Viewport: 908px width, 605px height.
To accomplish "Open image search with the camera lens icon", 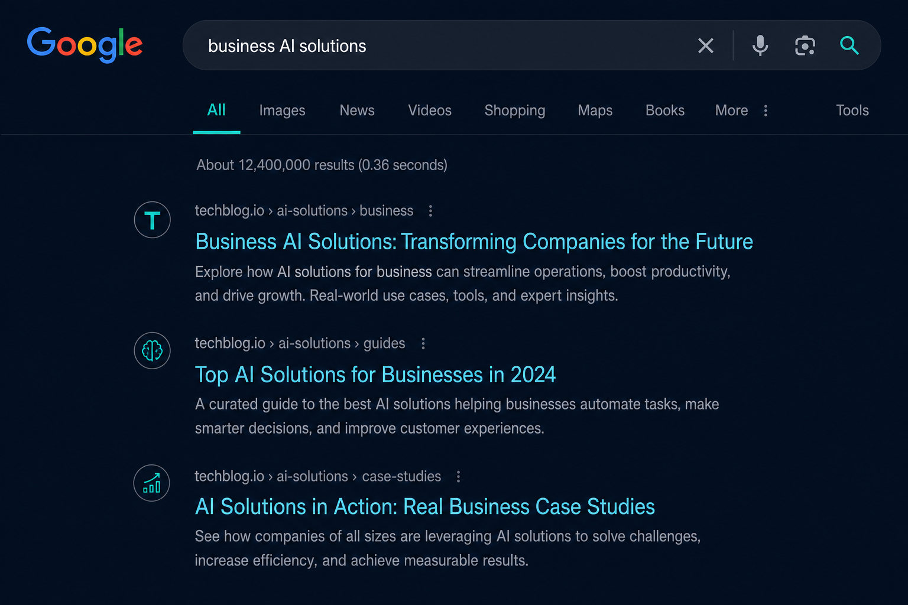I will click(x=805, y=45).
